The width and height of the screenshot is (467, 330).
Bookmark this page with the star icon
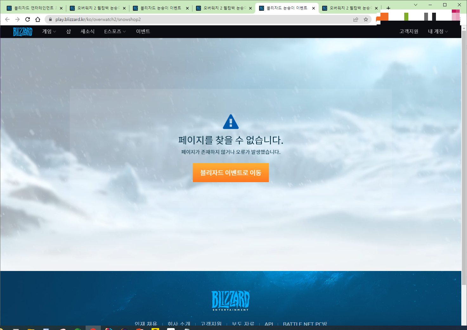pos(366,19)
